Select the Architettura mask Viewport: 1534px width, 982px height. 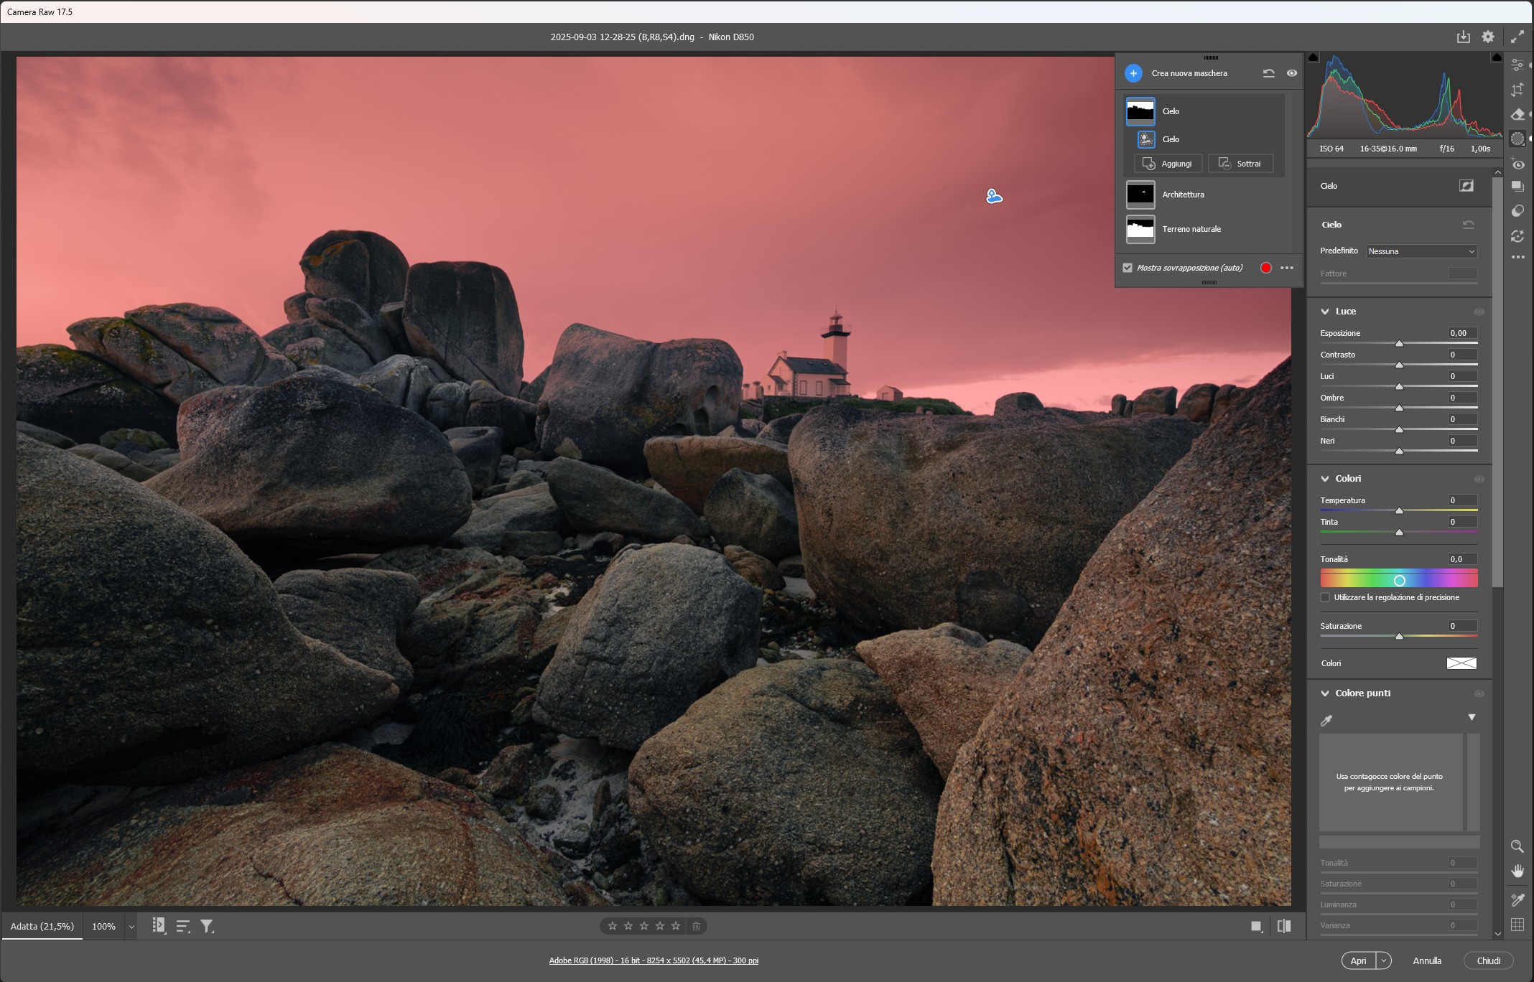[1204, 195]
